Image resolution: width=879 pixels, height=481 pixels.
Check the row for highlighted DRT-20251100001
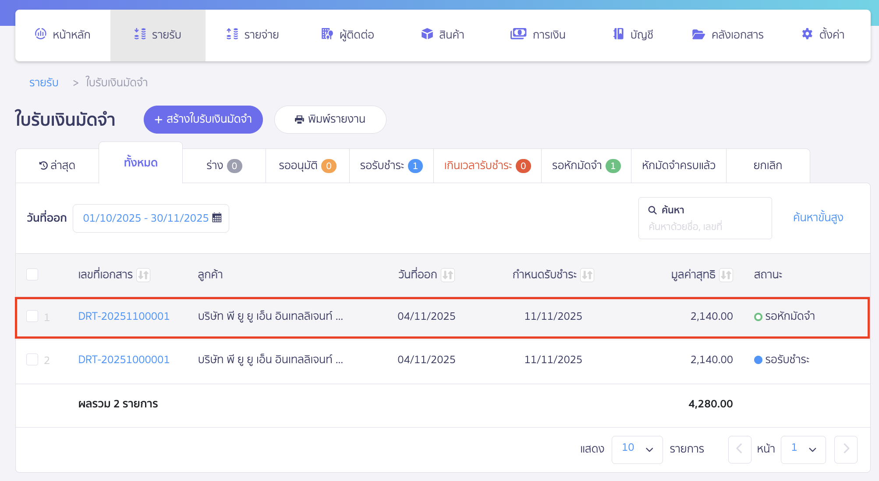(32, 316)
